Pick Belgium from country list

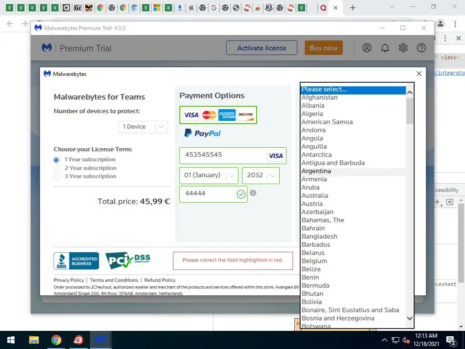tap(353, 261)
